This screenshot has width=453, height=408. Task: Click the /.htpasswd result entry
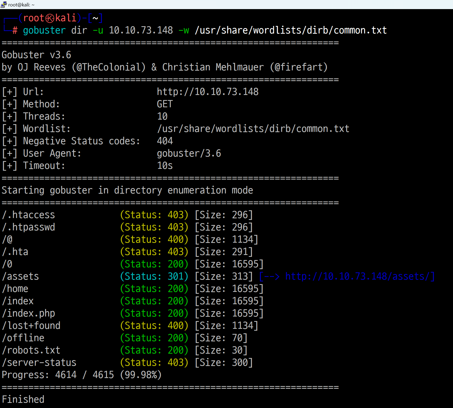(28, 227)
